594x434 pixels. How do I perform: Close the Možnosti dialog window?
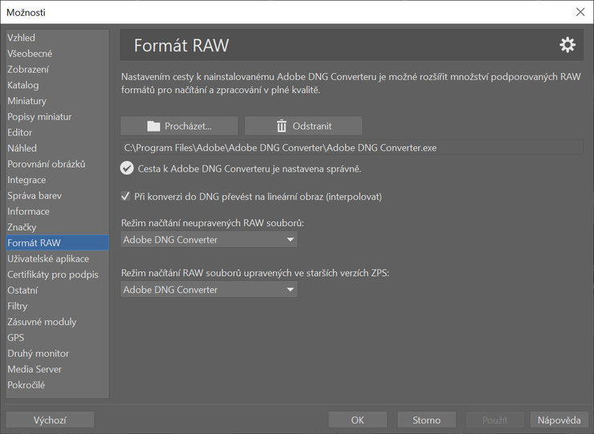[x=580, y=12]
